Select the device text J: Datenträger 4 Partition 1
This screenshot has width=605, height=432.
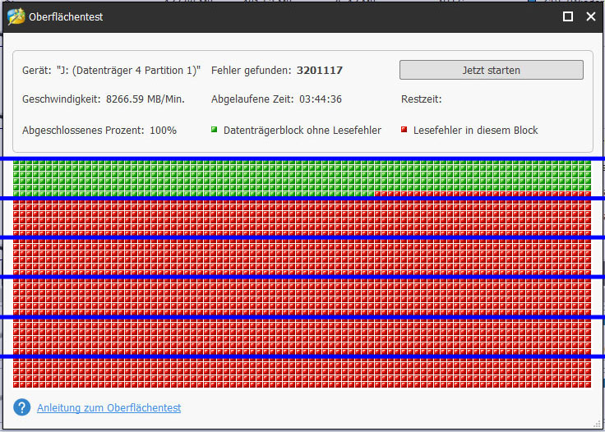click(128, 71)
